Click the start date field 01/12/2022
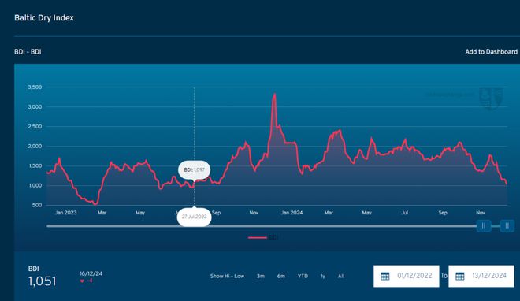 coord(407,276)
